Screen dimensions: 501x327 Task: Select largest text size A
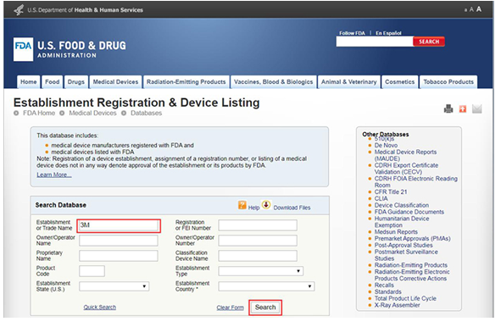coord(479,9)
